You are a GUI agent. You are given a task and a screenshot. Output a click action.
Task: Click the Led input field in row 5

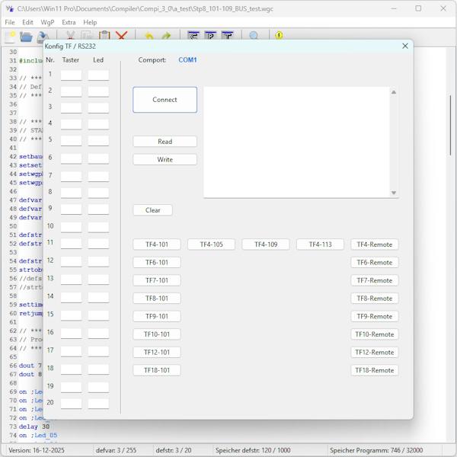[x=98, y=141]
